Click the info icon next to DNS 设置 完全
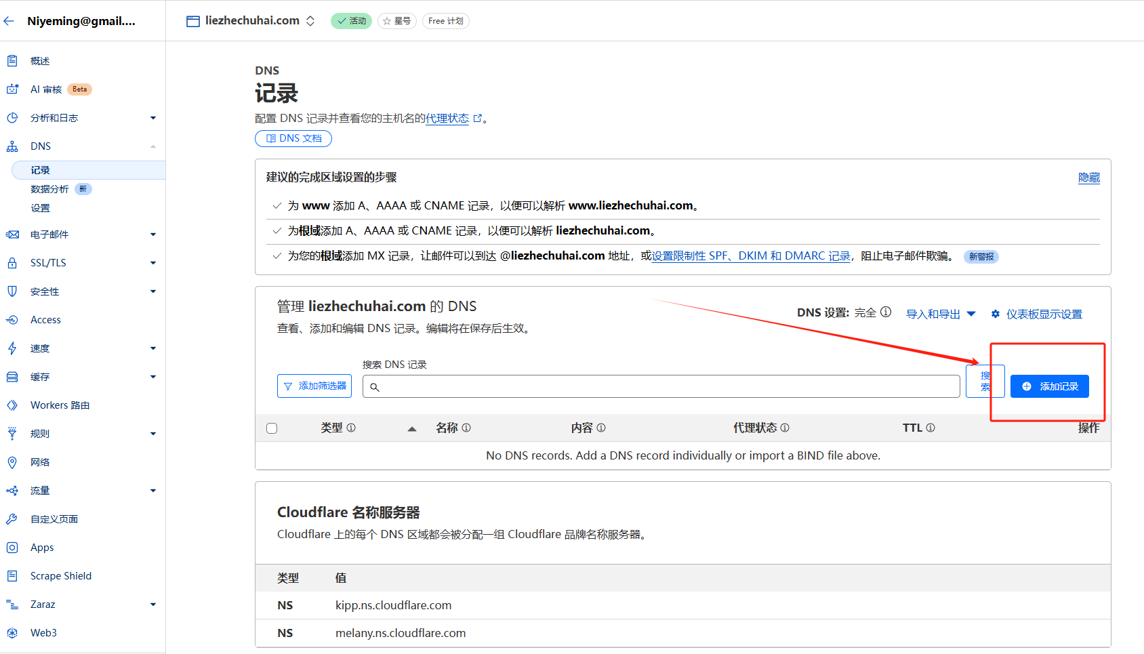1144x654 pixels. click(x=886, y=312)
